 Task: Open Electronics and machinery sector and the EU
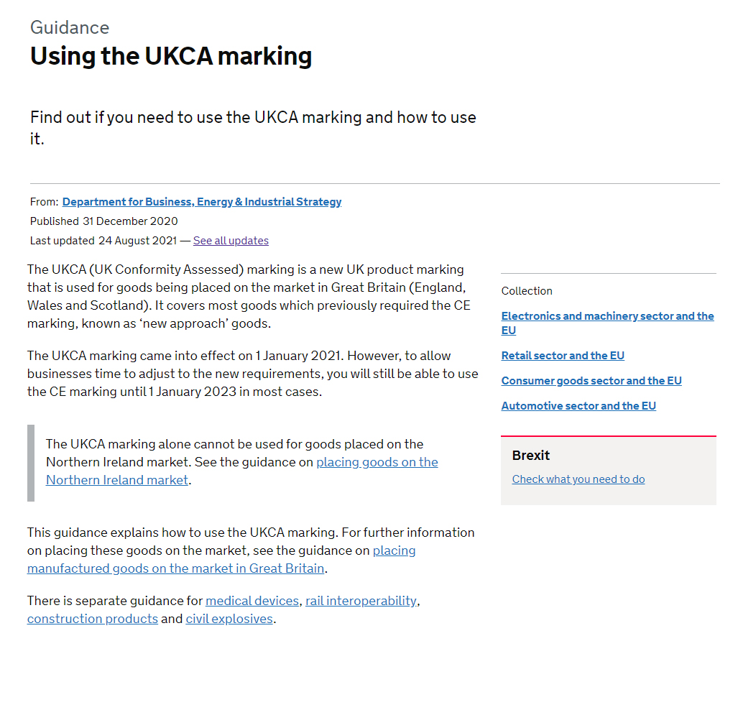coord(607,316)
